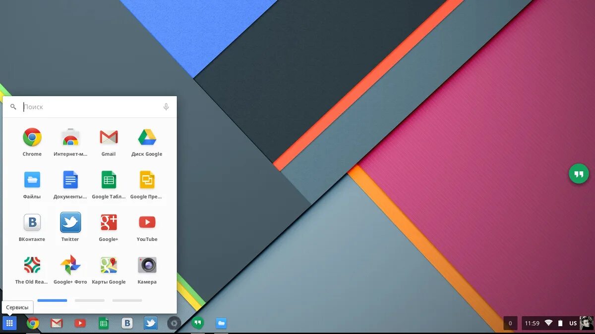
Task: Open YouTube from the shelf
Action: (x=80, y=324)
